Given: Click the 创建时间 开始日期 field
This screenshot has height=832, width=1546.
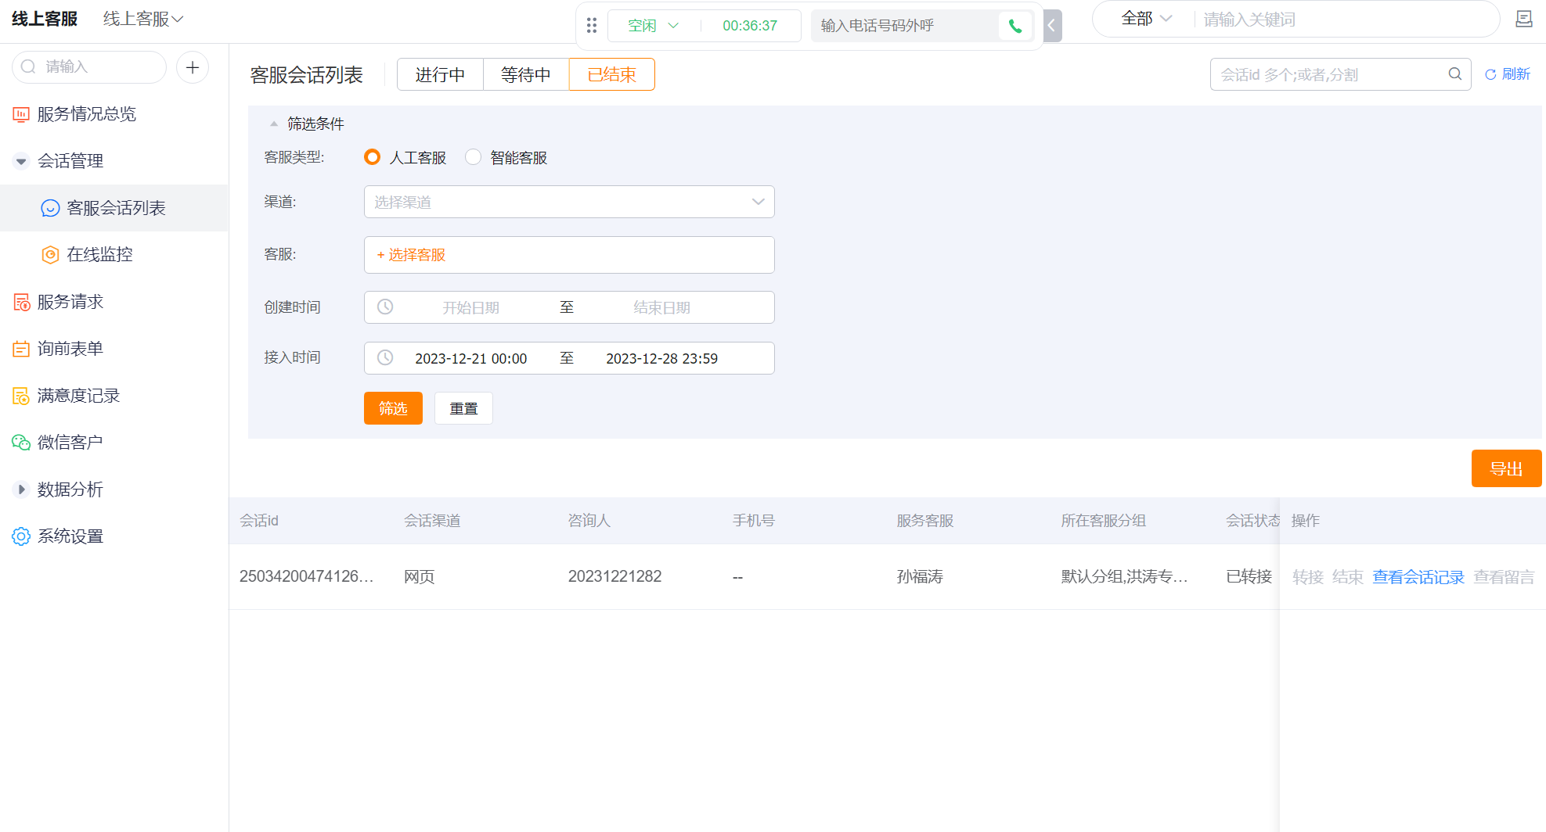Looking at the screenshot, I should [470, 307].
